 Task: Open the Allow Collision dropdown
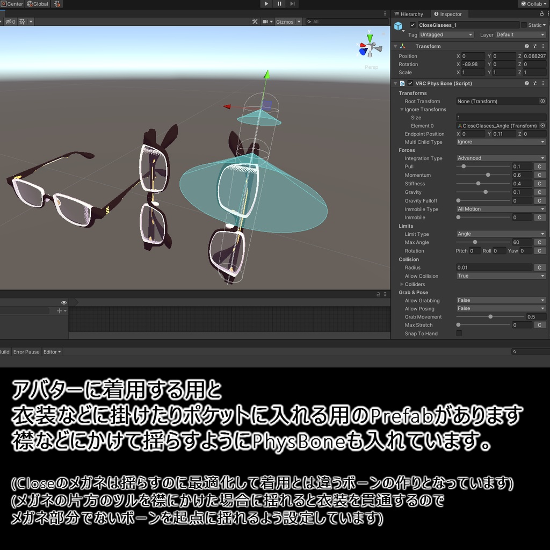pos(501,276)
